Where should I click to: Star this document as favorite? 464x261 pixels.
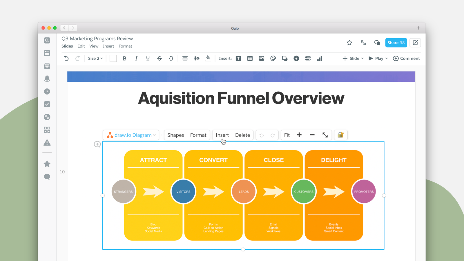[349, 43]
